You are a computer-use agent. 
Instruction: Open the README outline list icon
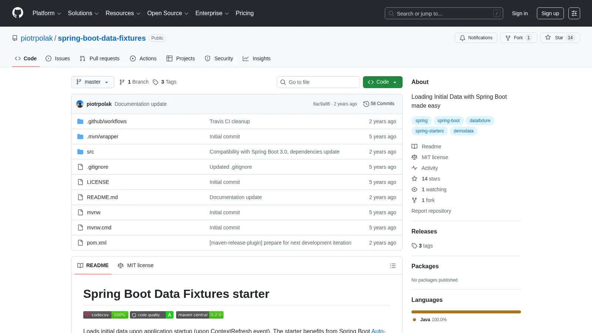(393, 266)
